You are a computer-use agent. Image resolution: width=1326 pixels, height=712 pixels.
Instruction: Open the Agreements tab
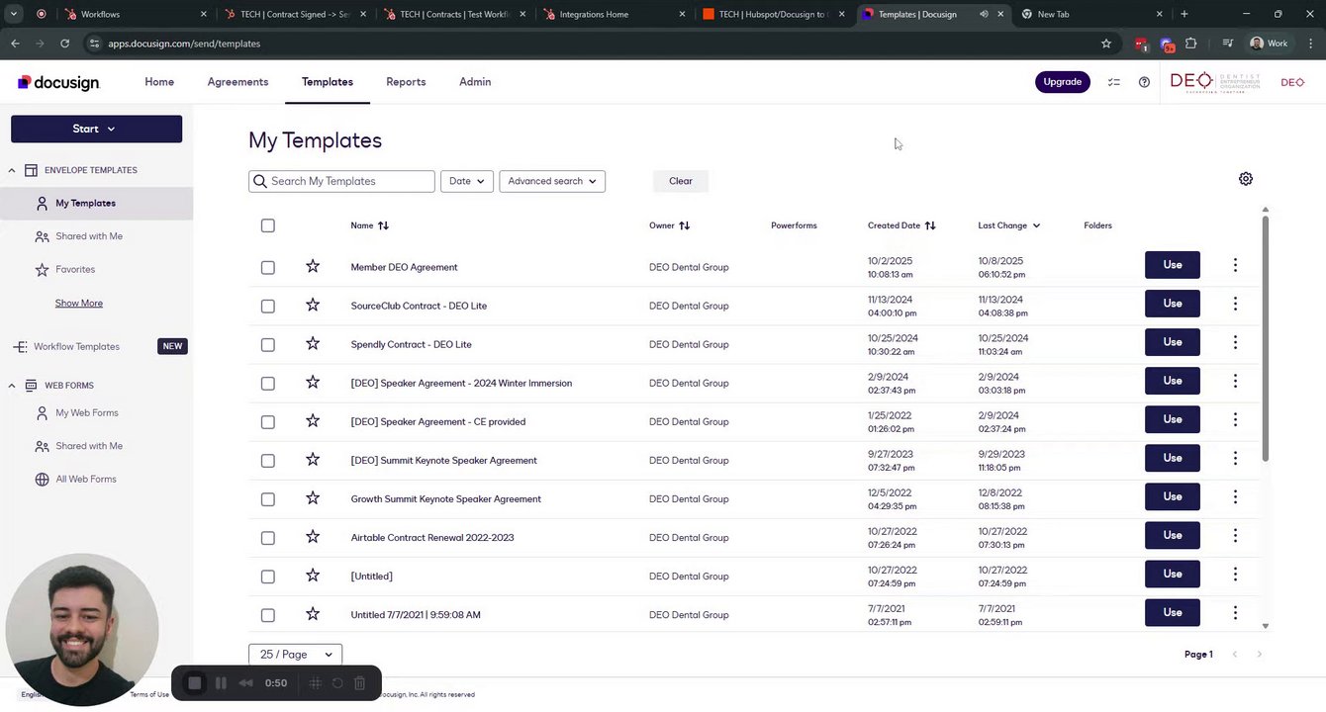pos(237,82)
